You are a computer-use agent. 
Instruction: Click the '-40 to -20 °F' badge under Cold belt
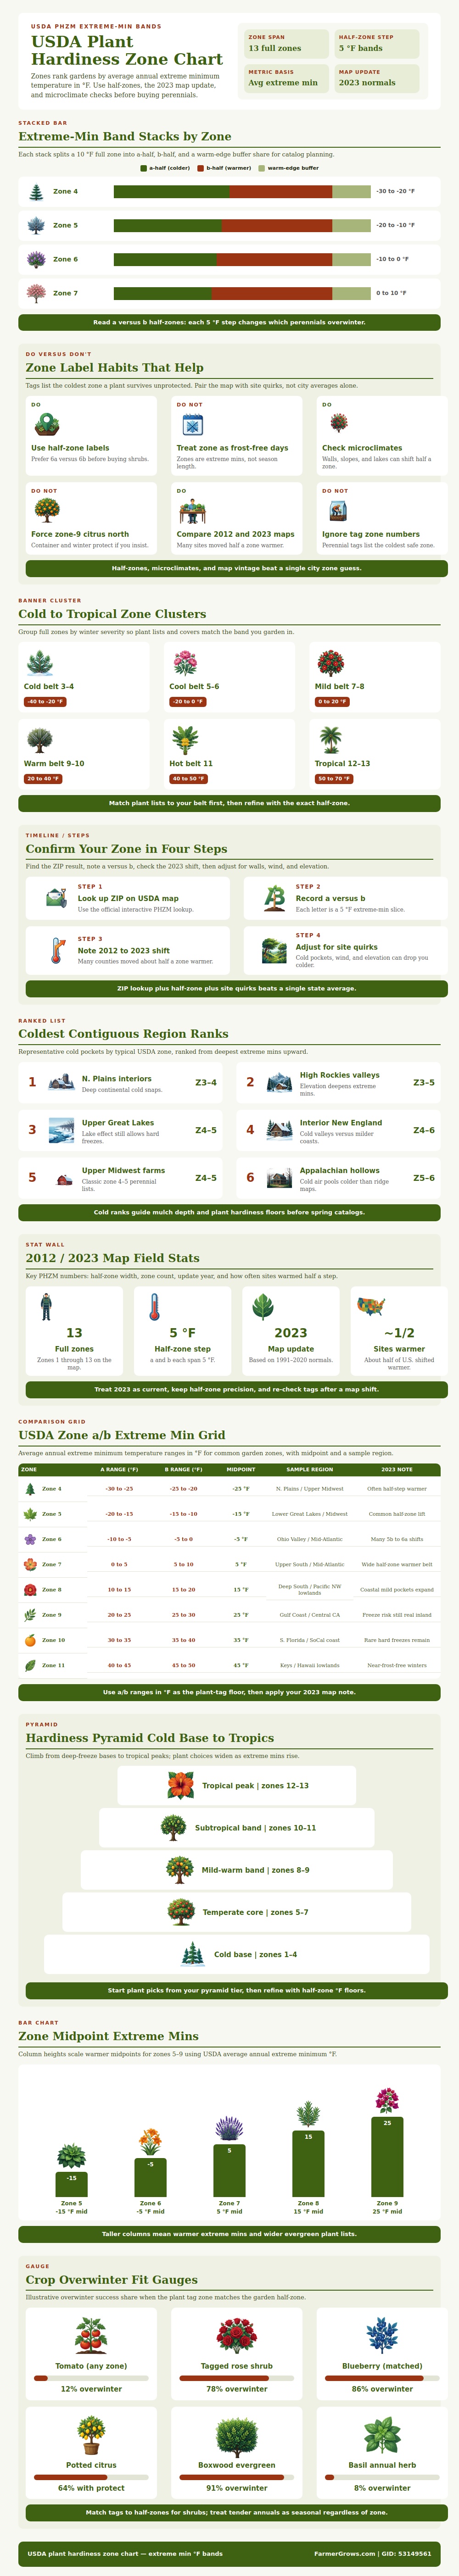[45, 702]
